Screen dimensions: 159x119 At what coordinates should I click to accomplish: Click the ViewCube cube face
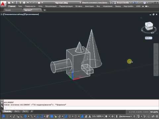pos(149,26)
